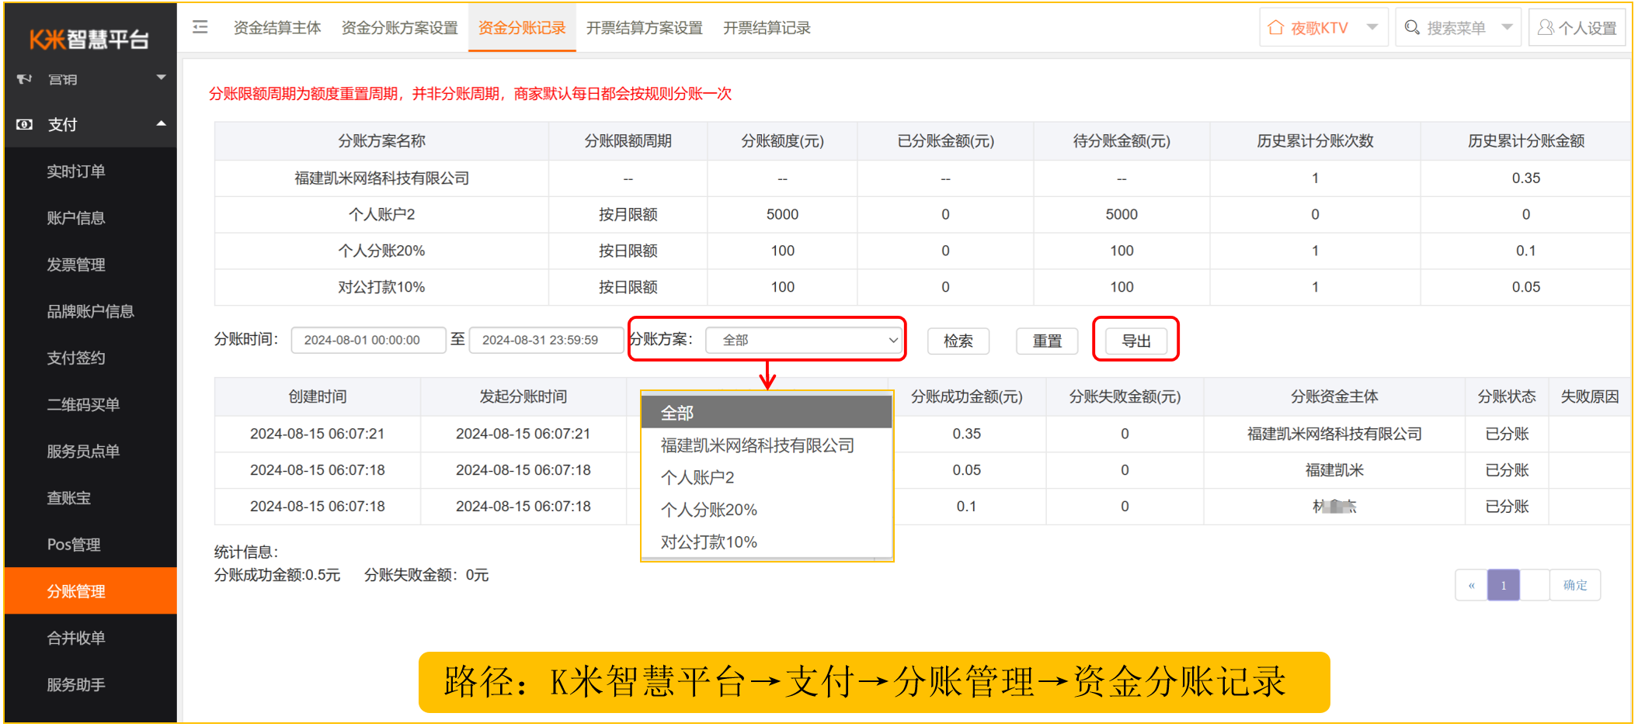Image resolution: width=1638 pixels, height=727 pixels.
Task: Click the 分账成功金额:0.5元 statistic
Action: coord(277,575)
